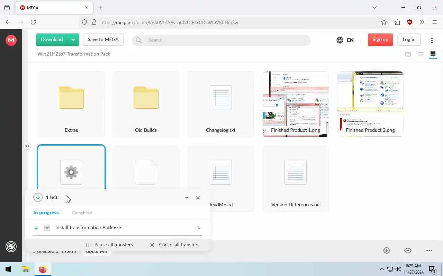Switch to the Completed tab
Image resolution: width=443 pixels, height=276 pixels.
coord(82,213)
